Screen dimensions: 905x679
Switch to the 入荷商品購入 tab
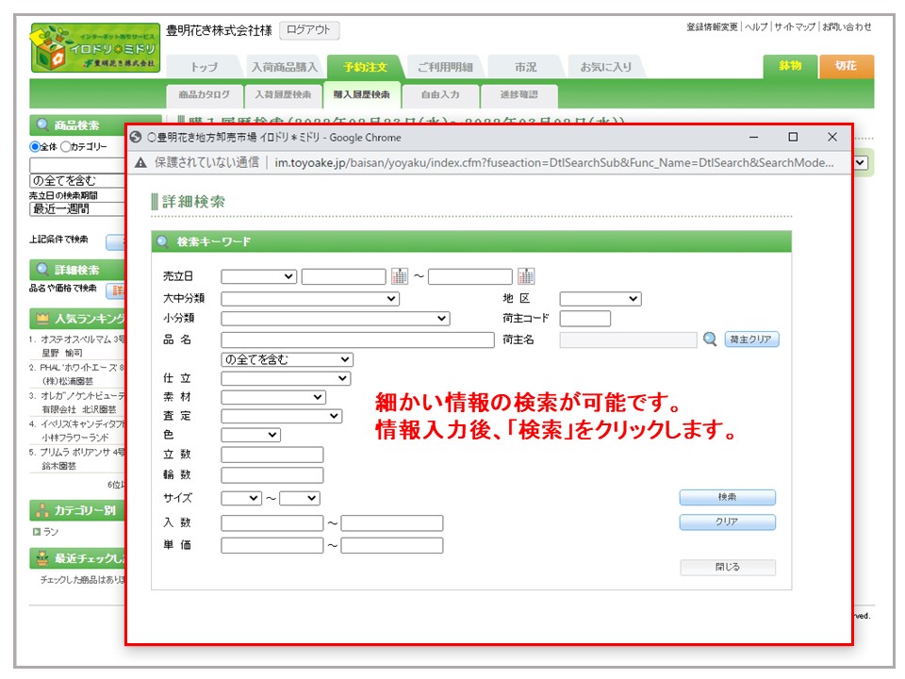click(x=285, y=68)
